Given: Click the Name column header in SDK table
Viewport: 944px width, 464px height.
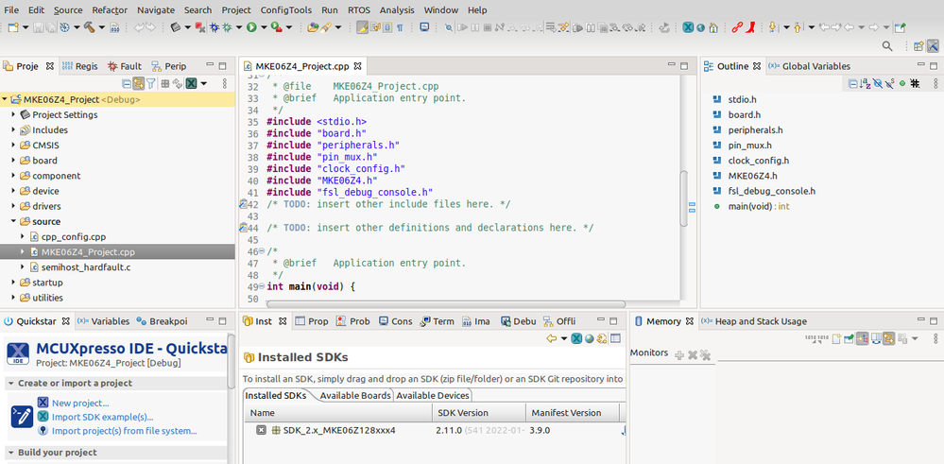Looking at the screenshot, I should point(337,413).
